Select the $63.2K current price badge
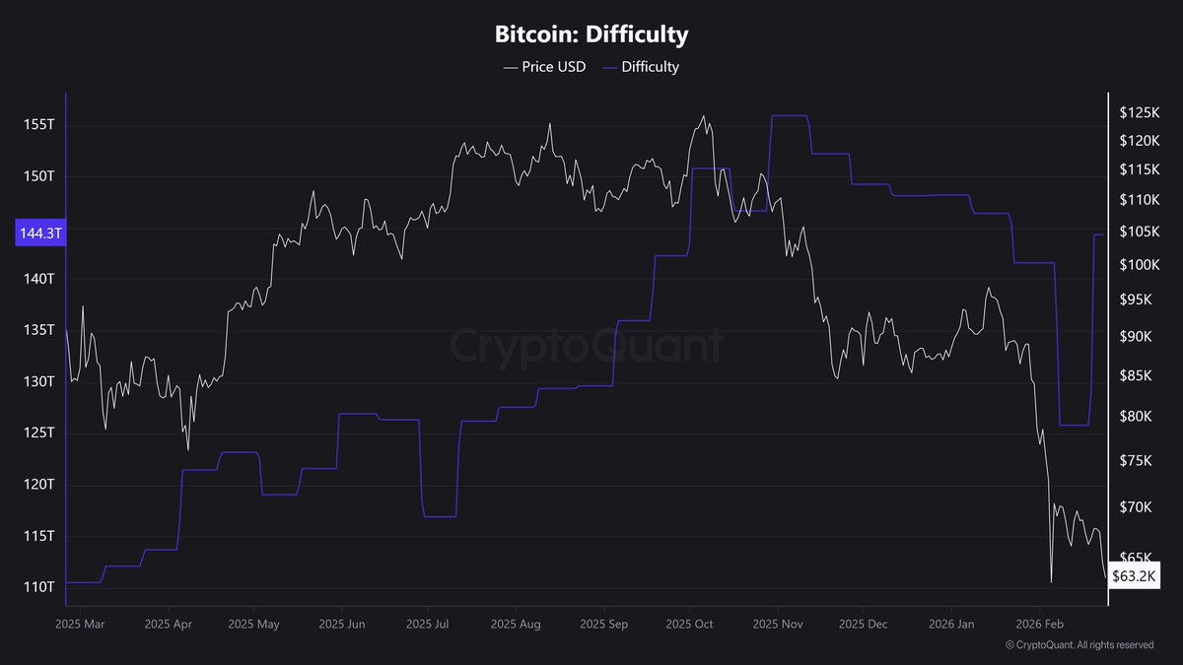Screen dimensions: 1183x665 click(x=1134, y=575)
